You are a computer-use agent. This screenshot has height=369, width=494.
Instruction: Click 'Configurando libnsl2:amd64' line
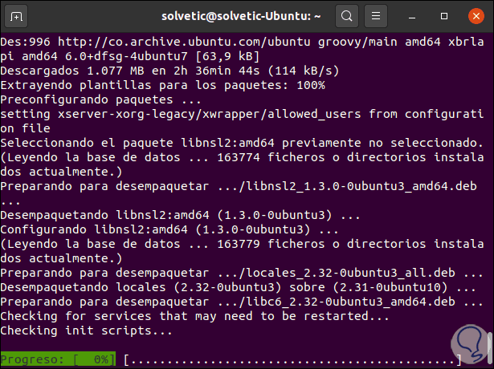(x=169, y=229)
